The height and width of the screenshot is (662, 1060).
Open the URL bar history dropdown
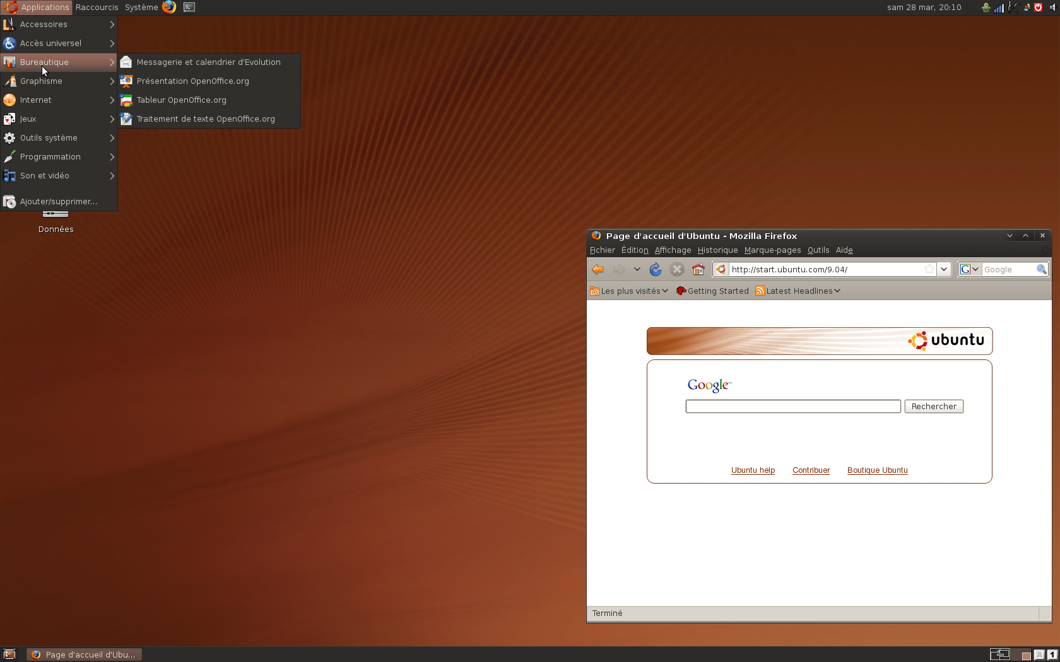click(x=944, y=269)
